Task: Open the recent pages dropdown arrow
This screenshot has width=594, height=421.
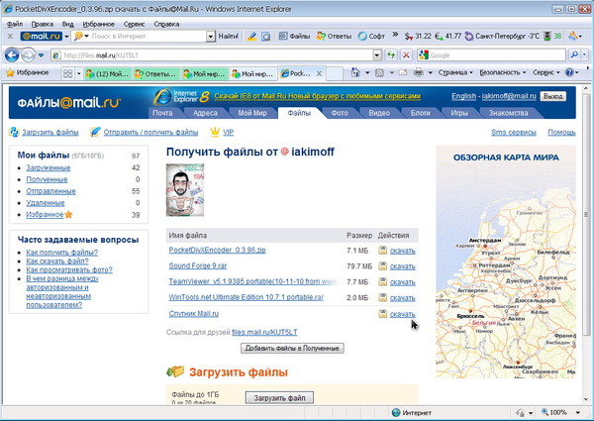Action: coord(42,55)
